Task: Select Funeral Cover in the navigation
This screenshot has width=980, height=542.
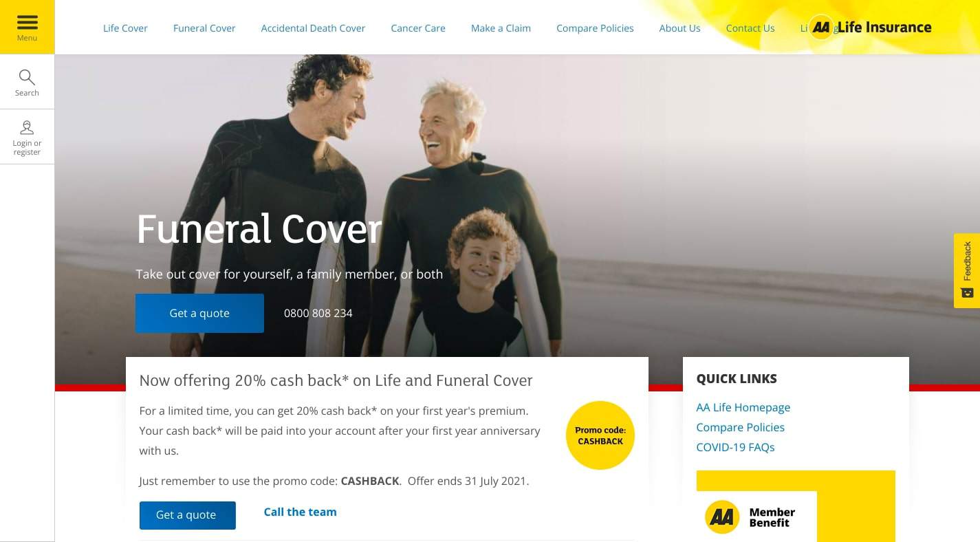Action: pyautogui.click(x=204, y=28)
